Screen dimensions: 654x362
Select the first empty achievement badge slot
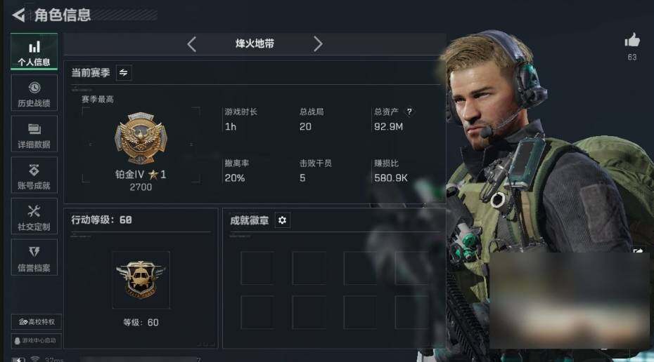click(257, 268)
